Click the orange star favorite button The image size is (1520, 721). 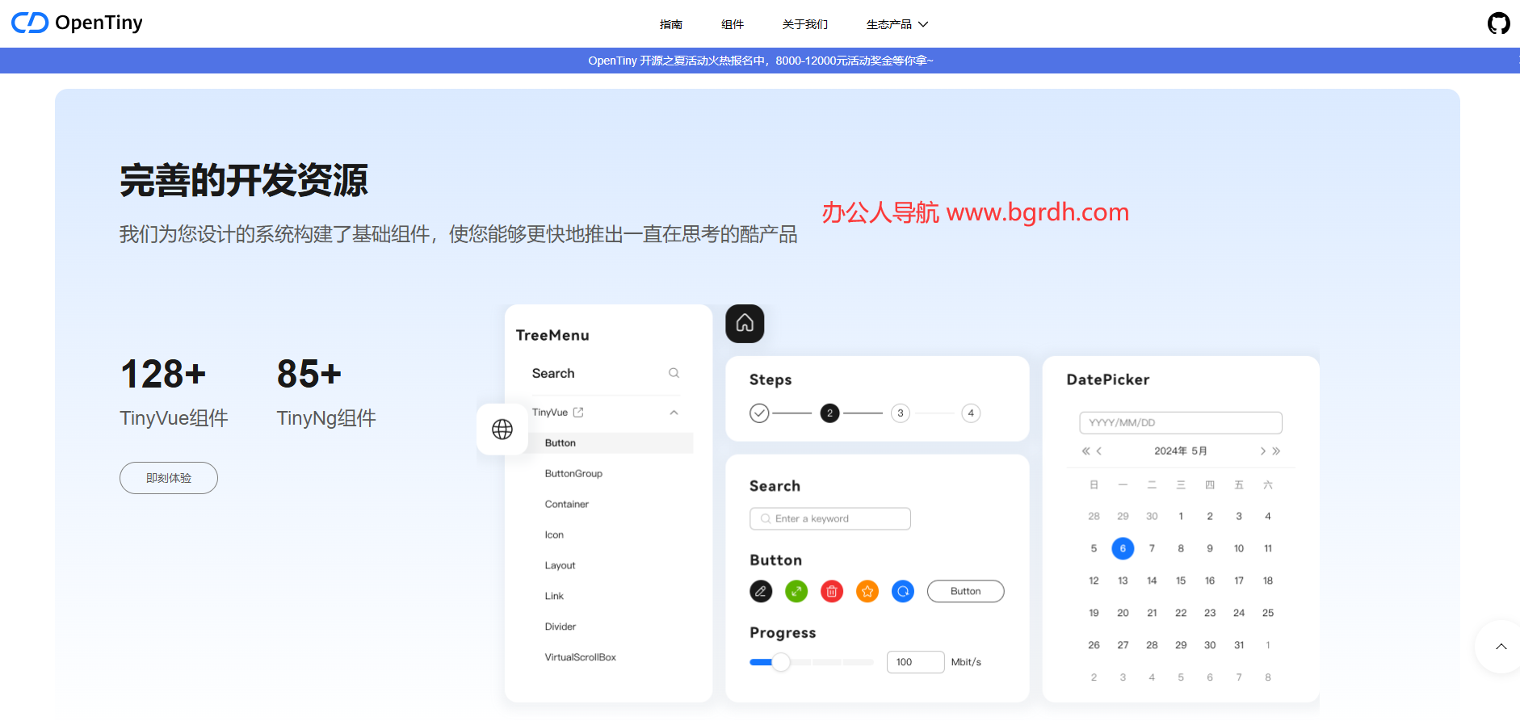pos(867,592)
